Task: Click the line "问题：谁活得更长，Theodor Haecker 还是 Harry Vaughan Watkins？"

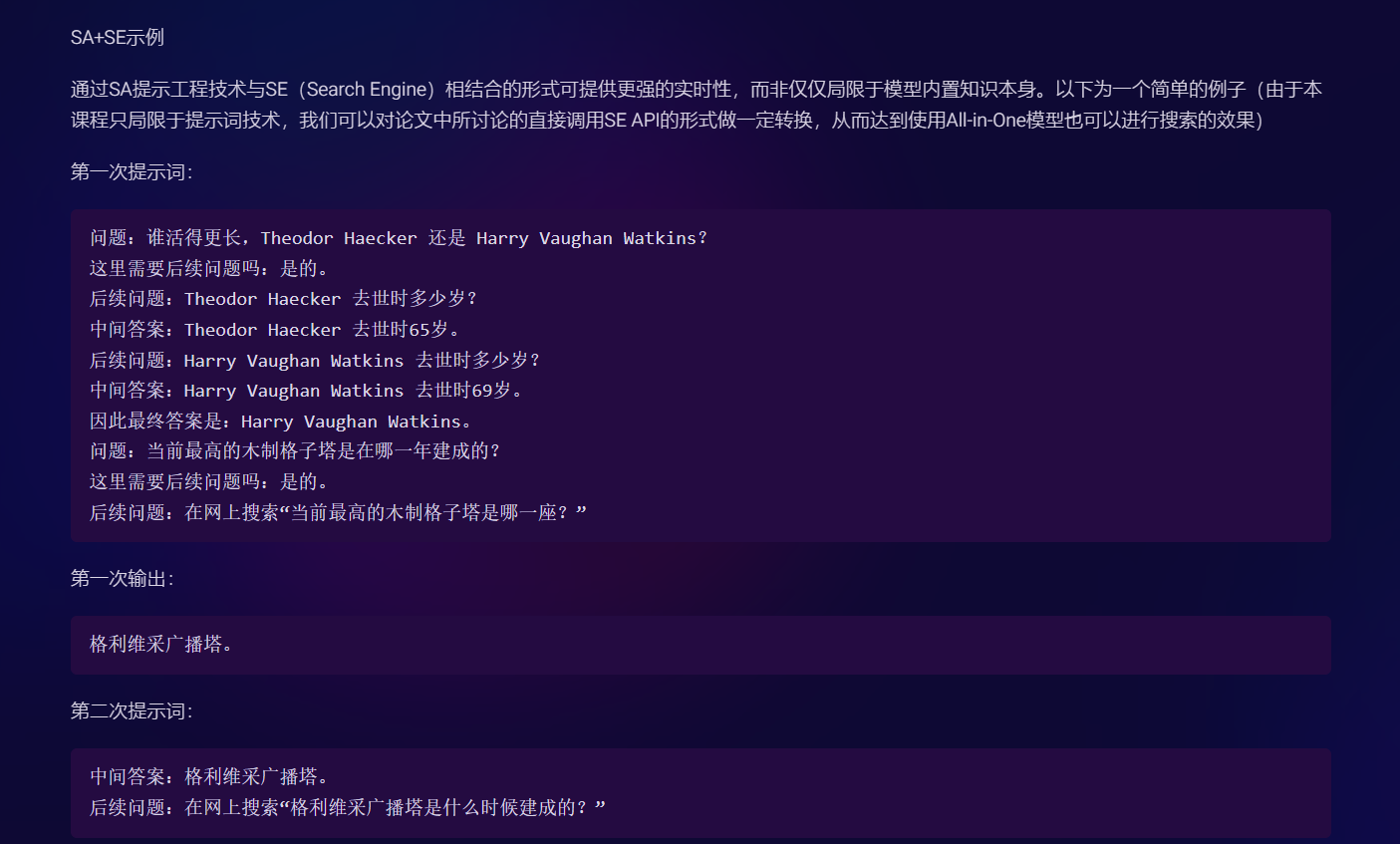Action: click(x=399, y=238)
